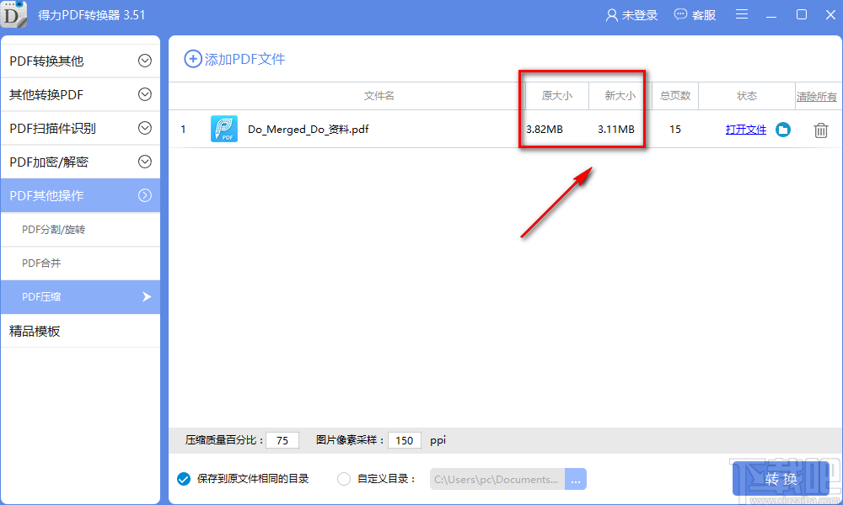Expand PDF扫描件识别 section chevron

tap(145, 128)
